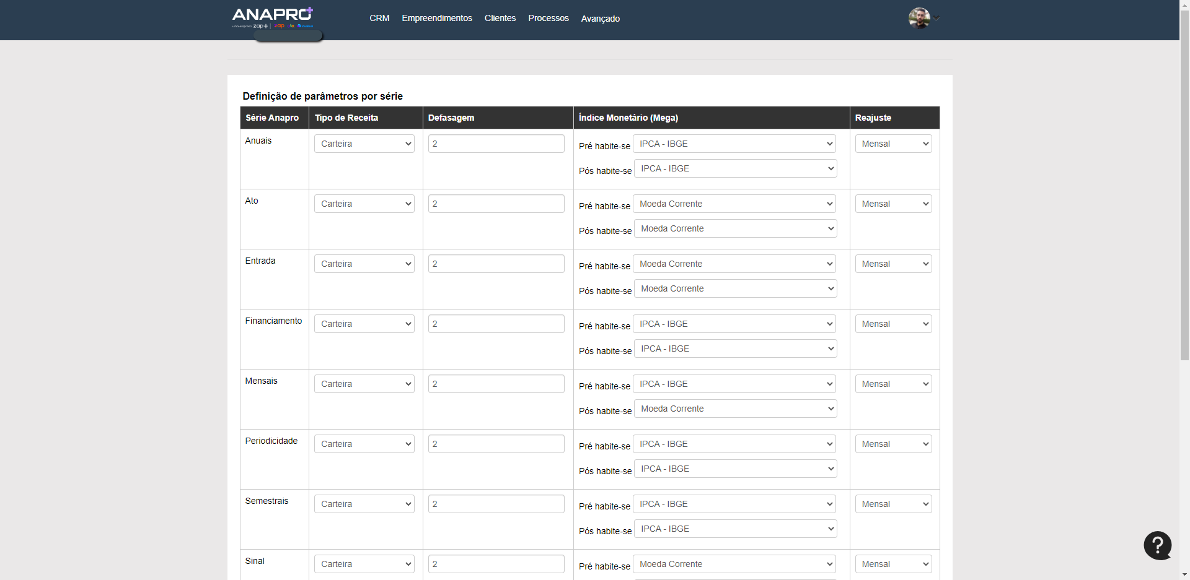Focus the Defasagem input for Periodicidade

[x=496, y=444]
